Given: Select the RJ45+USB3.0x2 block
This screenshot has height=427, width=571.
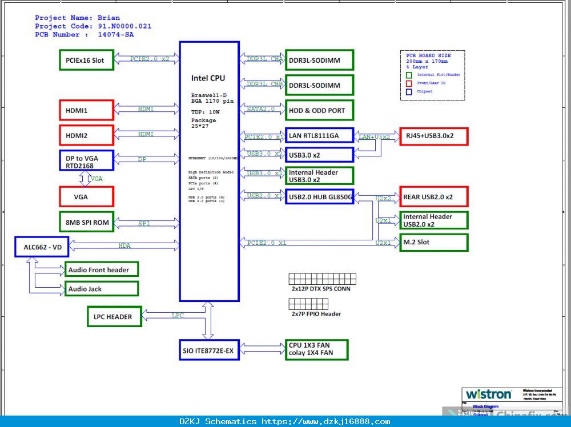Looking at the screenshot, I should coord(434,136).
